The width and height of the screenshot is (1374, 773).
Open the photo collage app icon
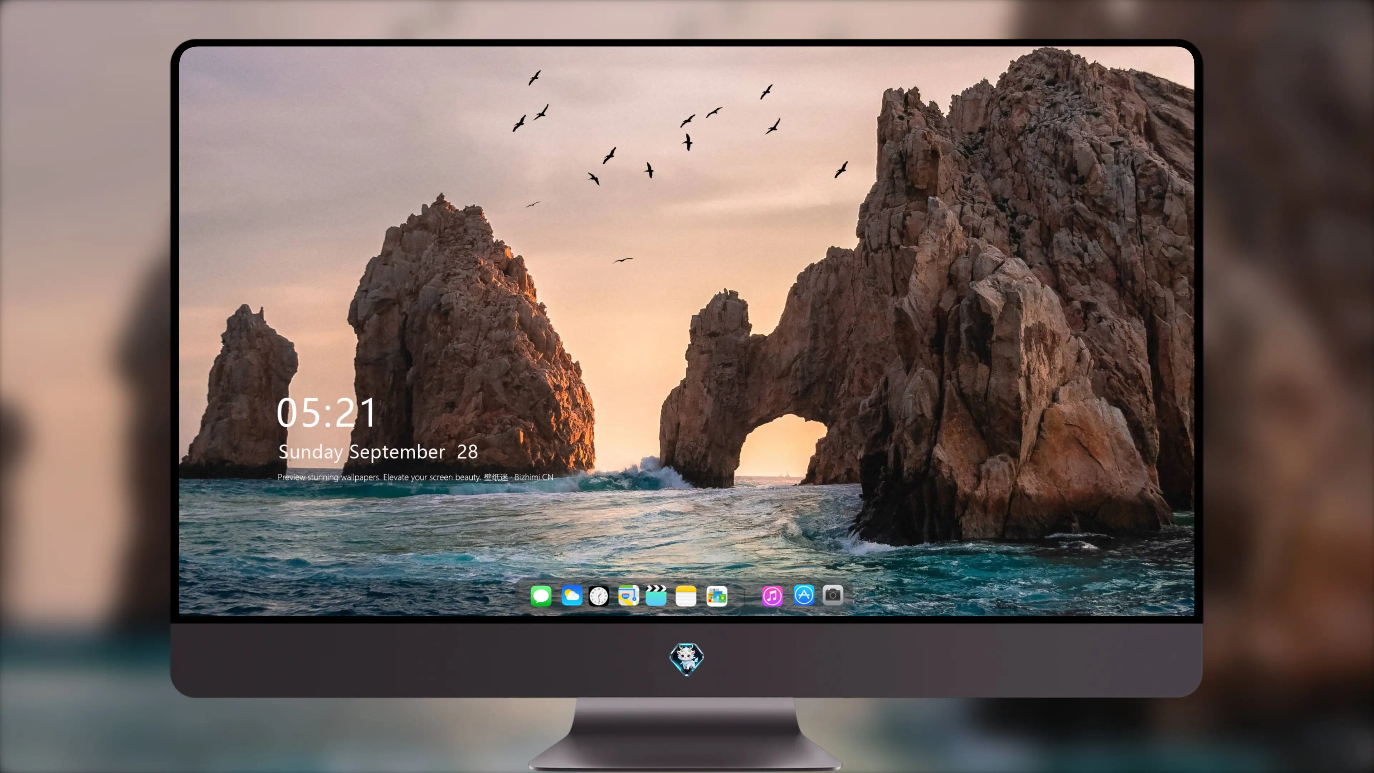click(x=716, y=595)
